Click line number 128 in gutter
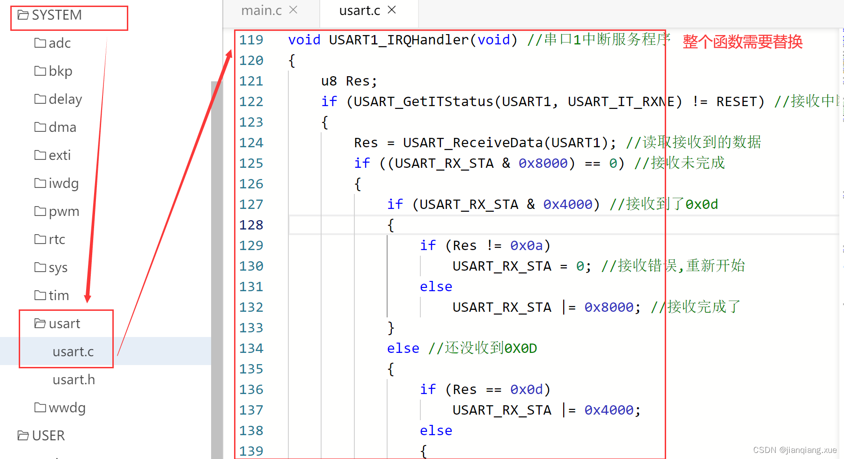This screenshot has height=459, width=844. pos(251,225)
